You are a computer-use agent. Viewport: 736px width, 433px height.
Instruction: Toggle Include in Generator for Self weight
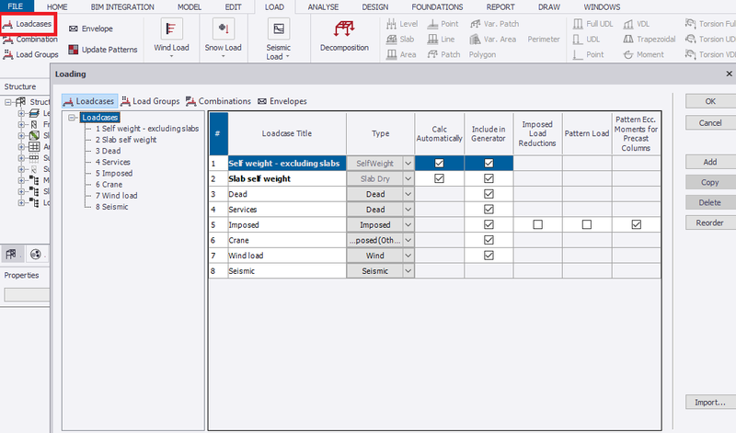[x=489, y=164]
